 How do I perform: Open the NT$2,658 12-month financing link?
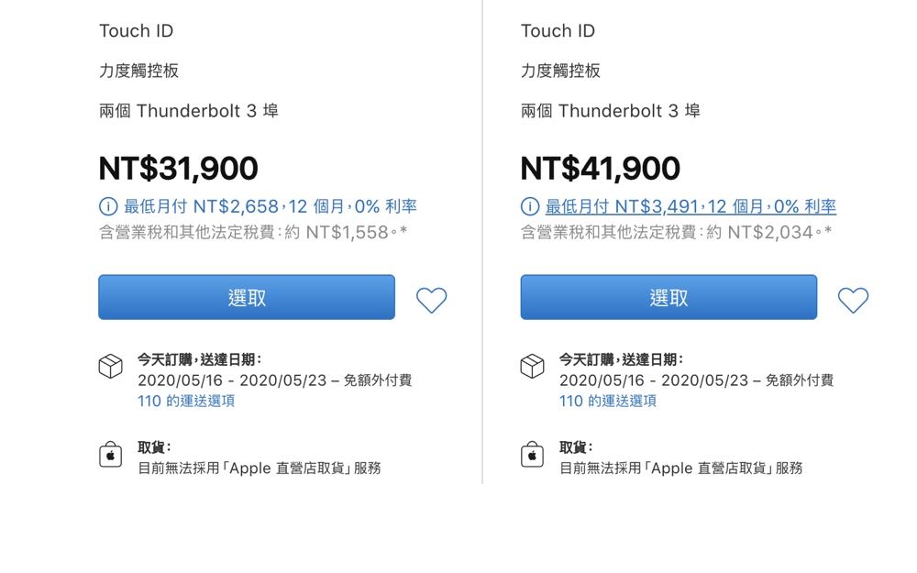point(271,206)
